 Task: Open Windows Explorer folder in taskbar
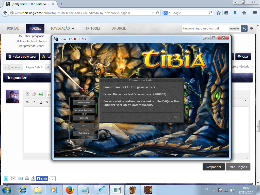tap(38, 190)
